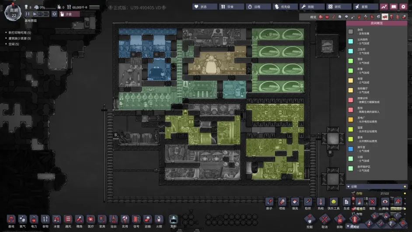Open the settings gear menu

pos(403,7)
